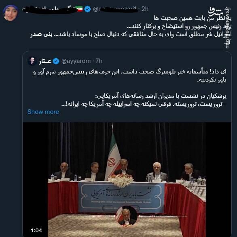The image size is (237, 237).
Task: Click the 1:04 video duration label
Action: 36,231
